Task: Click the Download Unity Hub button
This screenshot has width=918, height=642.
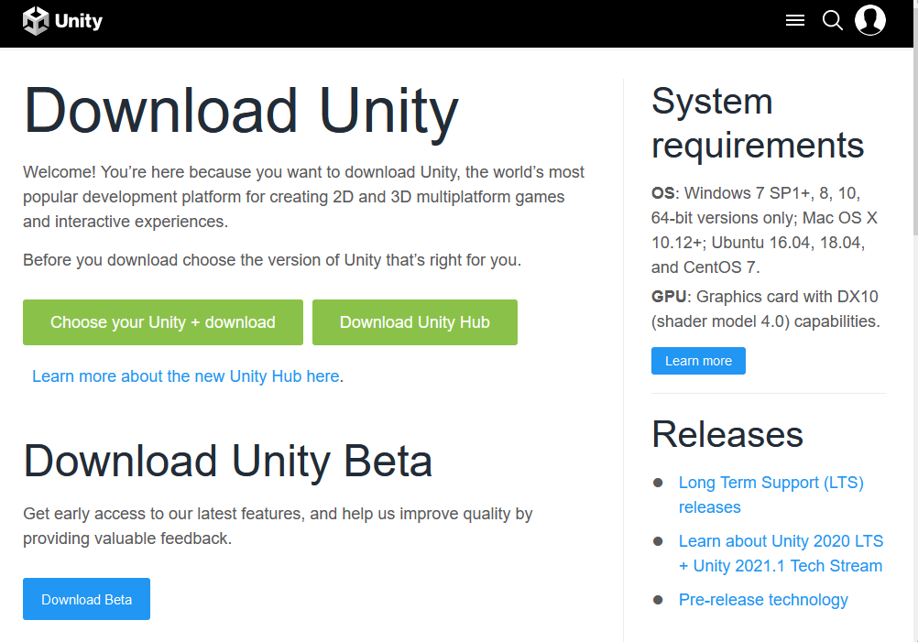Action: (x=414, y=322)
